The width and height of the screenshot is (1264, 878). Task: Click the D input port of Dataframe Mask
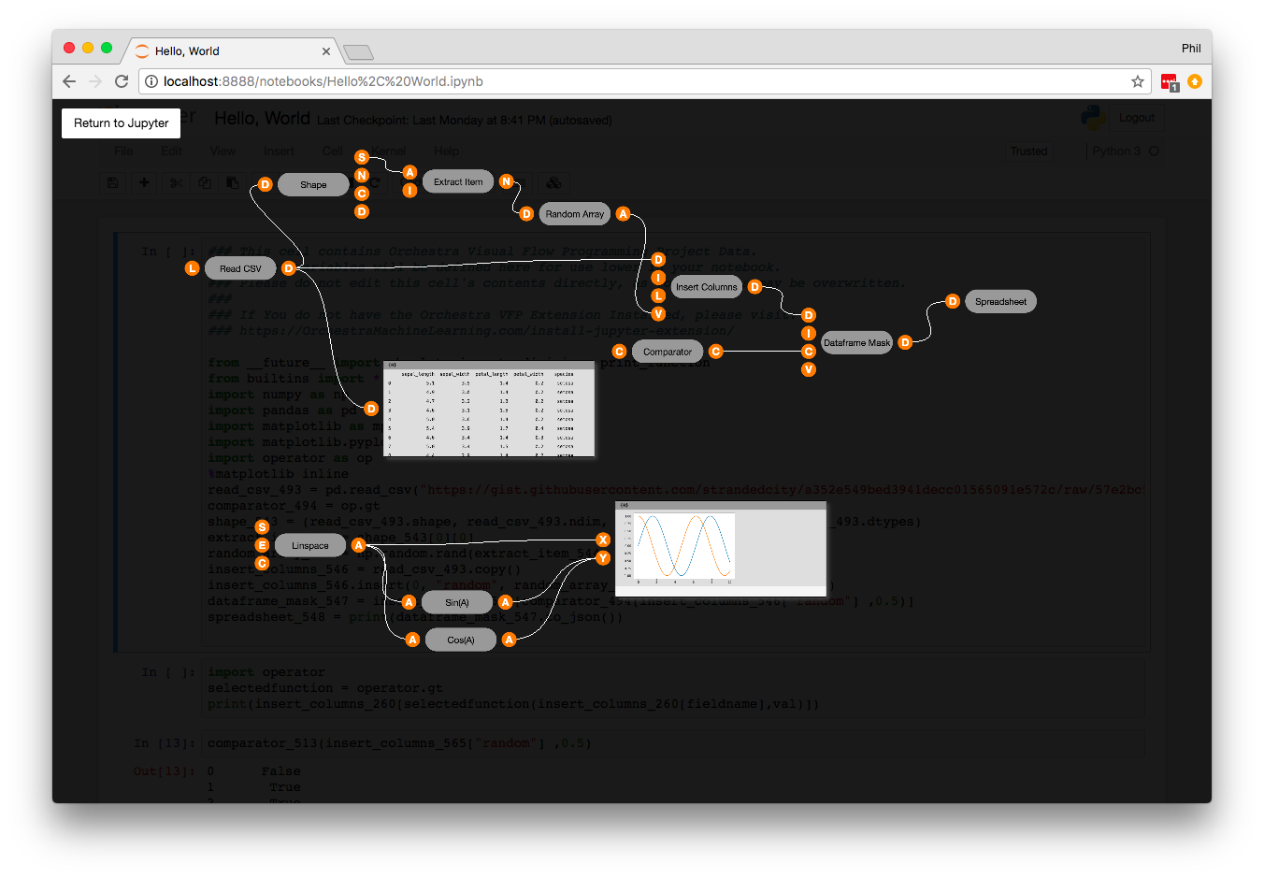coord(810,315)
